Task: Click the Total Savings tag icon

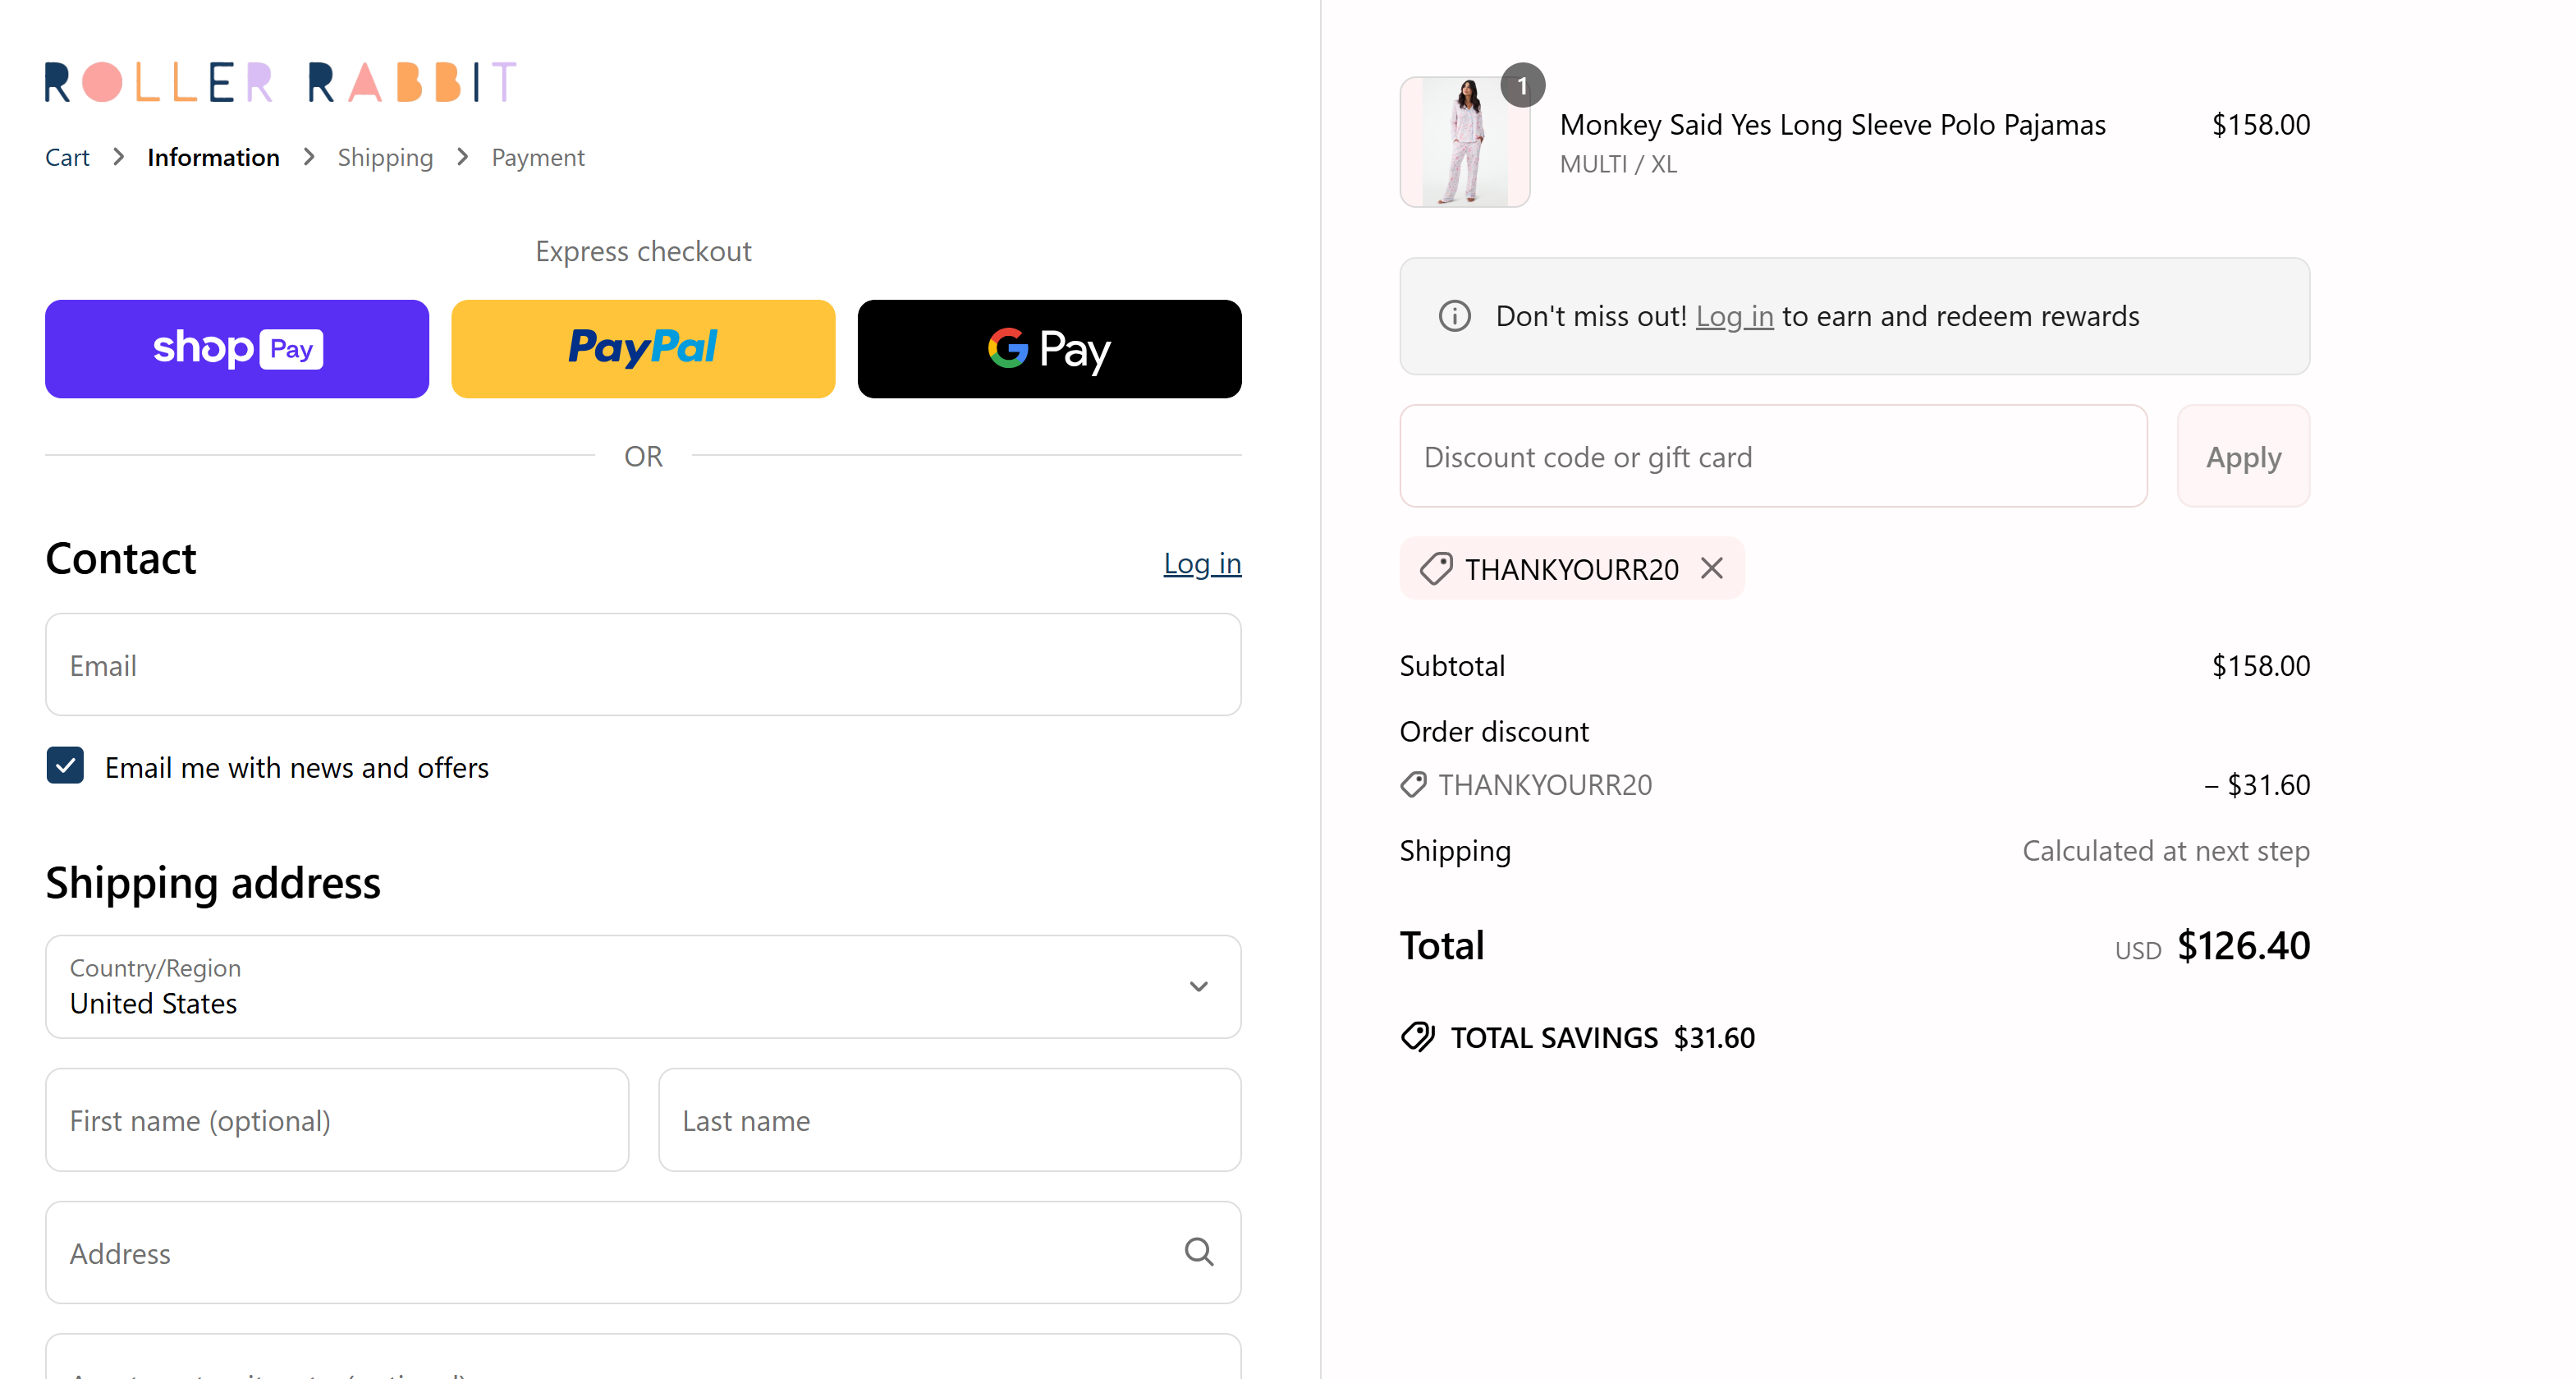Action: [x=1417, y=1037]
